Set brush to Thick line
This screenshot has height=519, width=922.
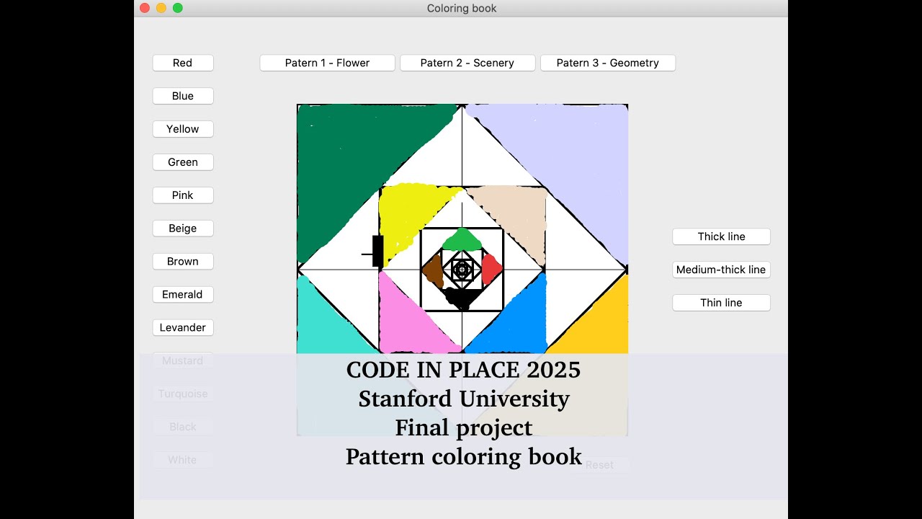pos(722,236)
